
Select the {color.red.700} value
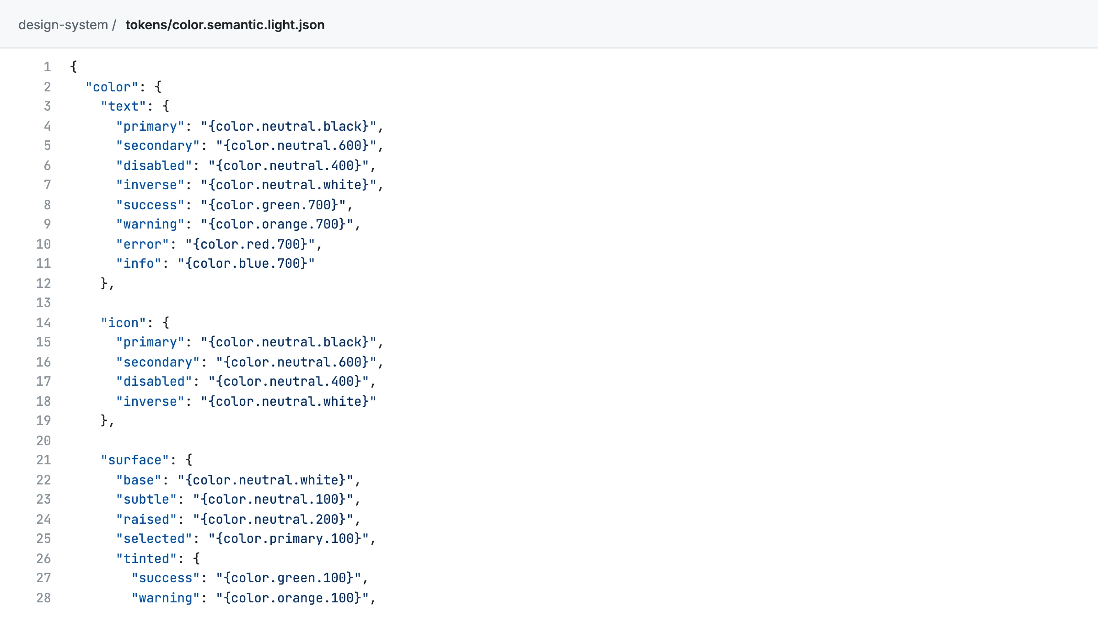click(x=250, y=244)
